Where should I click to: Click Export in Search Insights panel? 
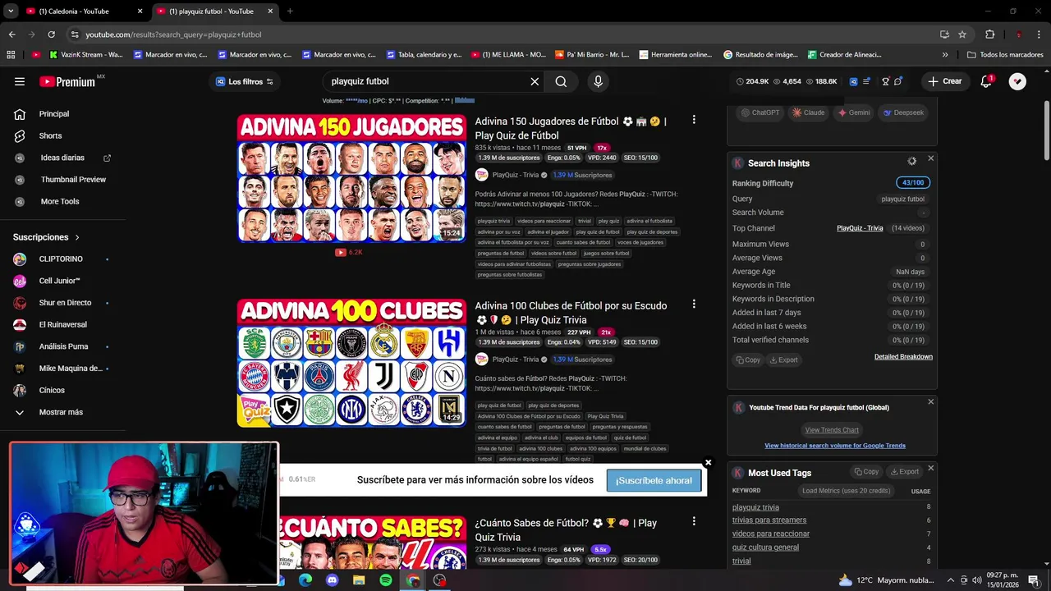click(784, 360)
